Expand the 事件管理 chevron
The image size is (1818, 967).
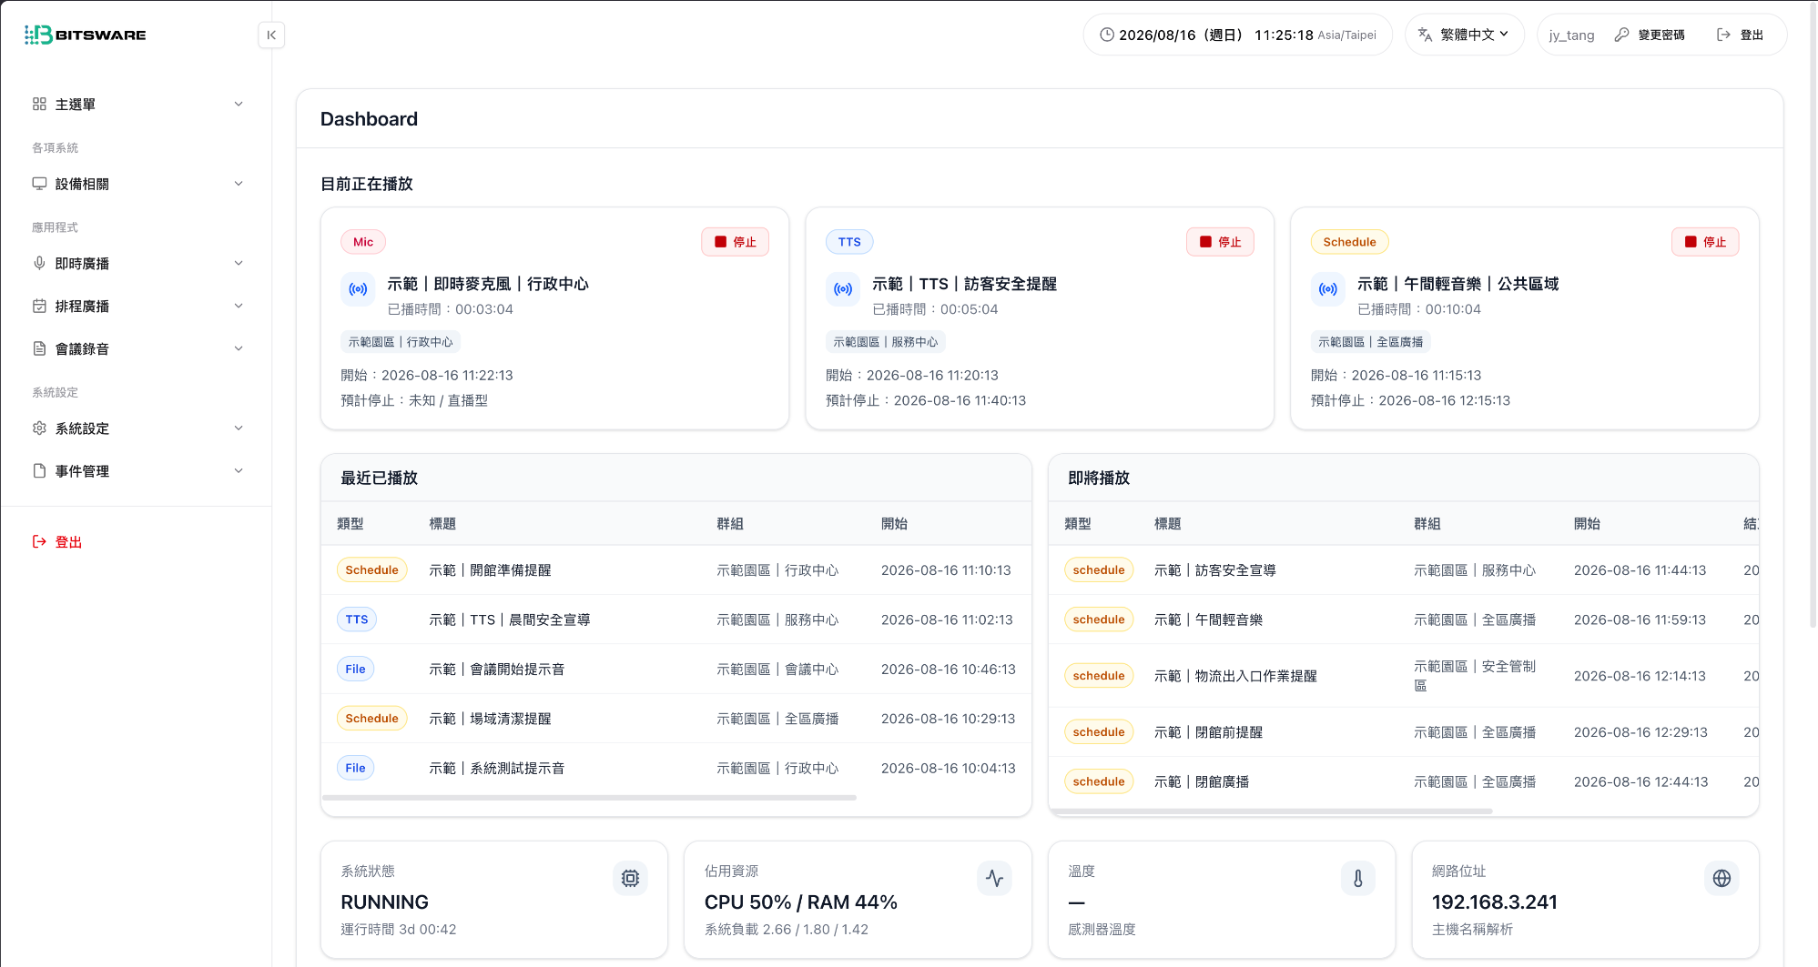[x=239, y=470]
